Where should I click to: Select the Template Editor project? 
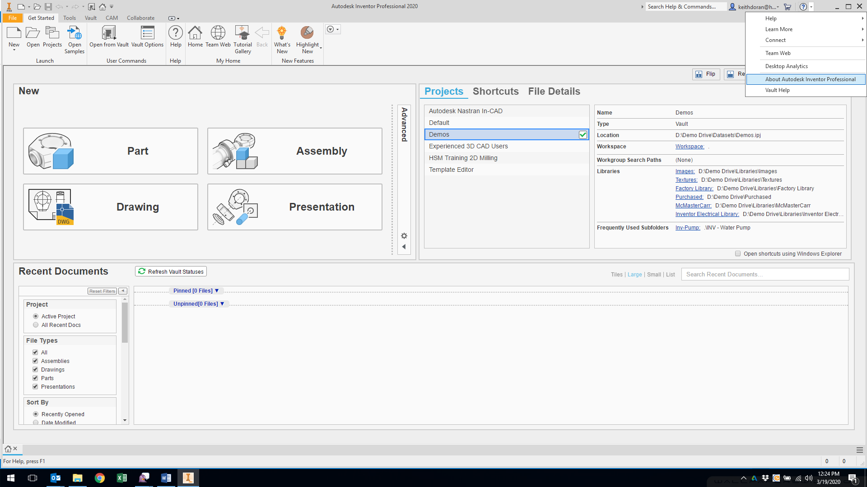click(x=507, y=170)
